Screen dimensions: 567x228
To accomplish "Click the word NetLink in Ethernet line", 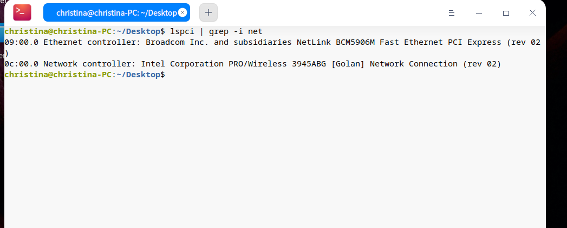I will click(315, 42).
